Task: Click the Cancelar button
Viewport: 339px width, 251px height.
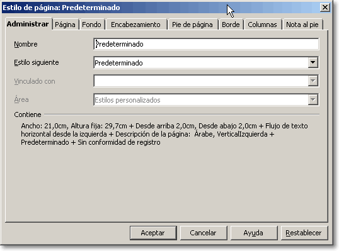Action: point(204,233)
